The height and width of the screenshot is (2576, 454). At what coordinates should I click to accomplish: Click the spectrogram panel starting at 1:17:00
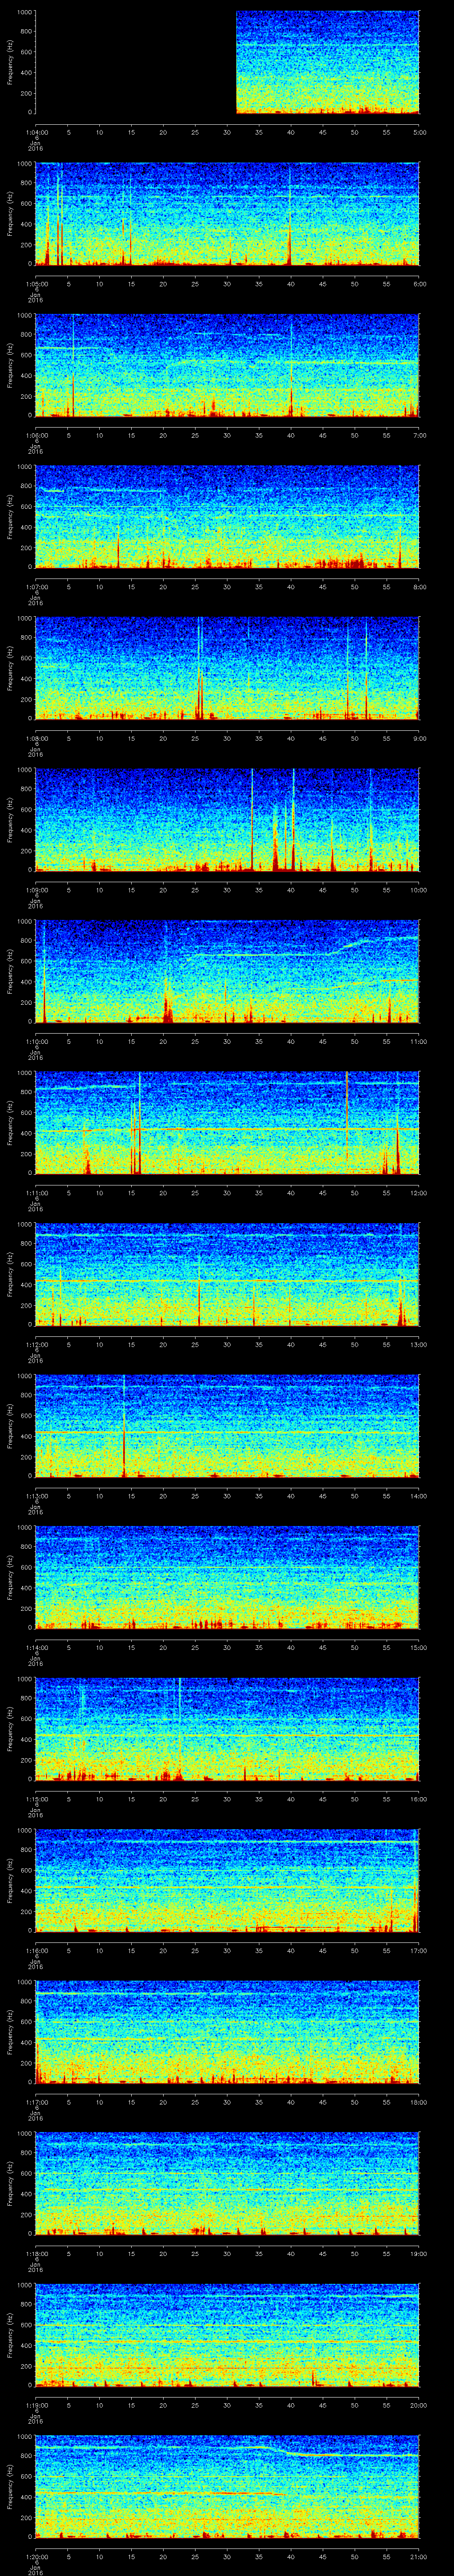(x=227, y=2032)
